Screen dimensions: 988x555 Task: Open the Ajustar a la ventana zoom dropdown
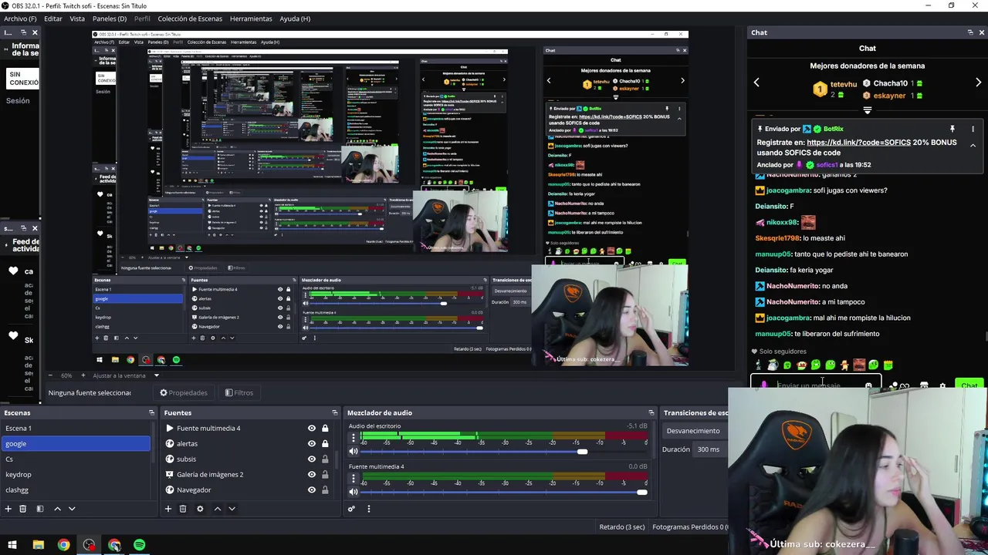point(126,375)
